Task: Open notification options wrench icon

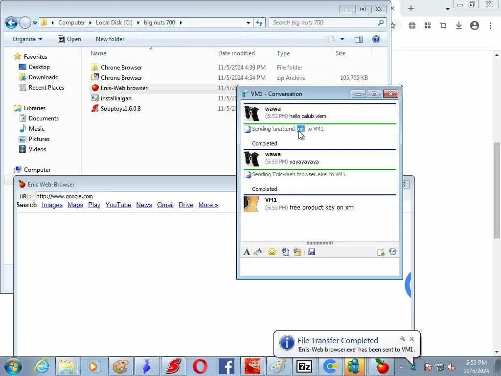Action: pos(403,339)
